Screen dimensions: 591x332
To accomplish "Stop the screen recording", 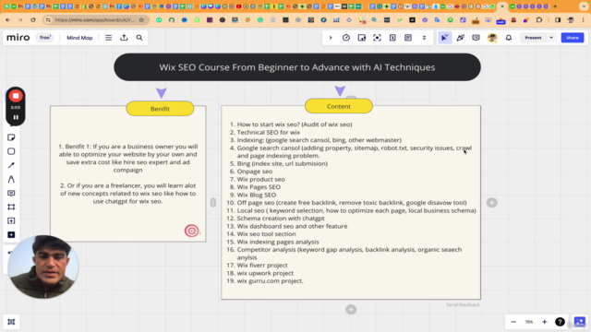I will 16,96.
